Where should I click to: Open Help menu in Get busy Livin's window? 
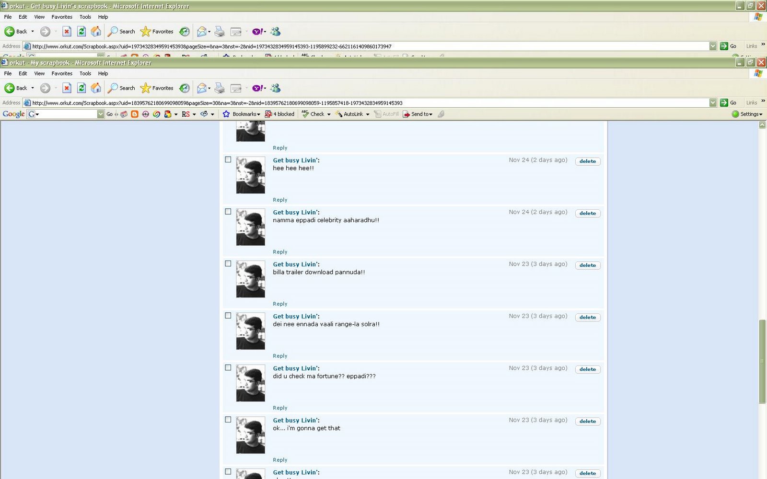tap(103, 17)
